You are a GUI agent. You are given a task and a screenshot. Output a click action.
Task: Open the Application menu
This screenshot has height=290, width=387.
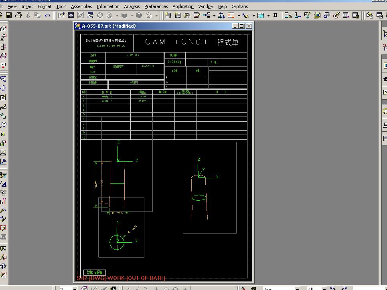pos(183,6)
